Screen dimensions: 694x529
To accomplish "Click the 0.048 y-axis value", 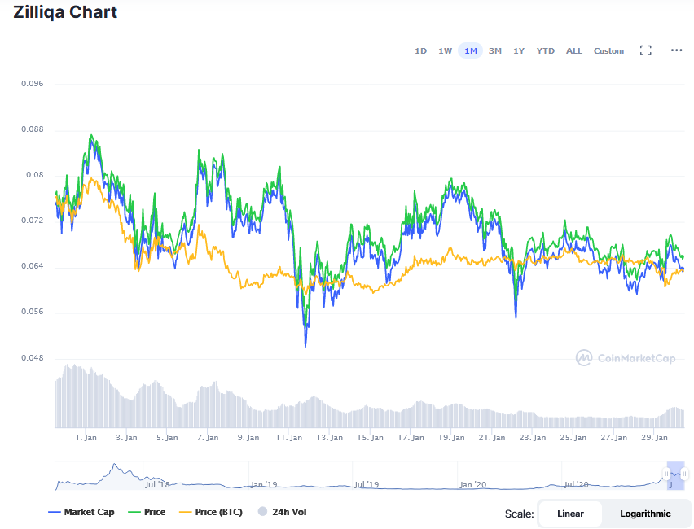I will (33, 358).
